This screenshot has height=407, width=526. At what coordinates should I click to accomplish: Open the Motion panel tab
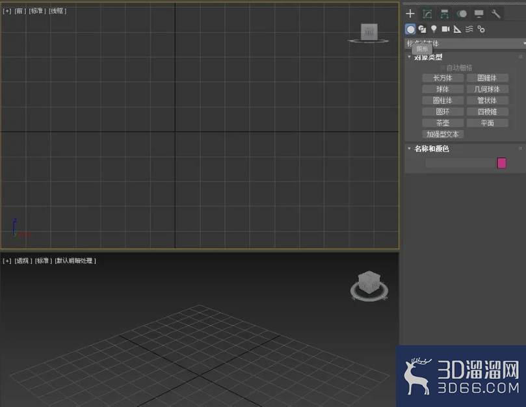click(x=462, y=14)
